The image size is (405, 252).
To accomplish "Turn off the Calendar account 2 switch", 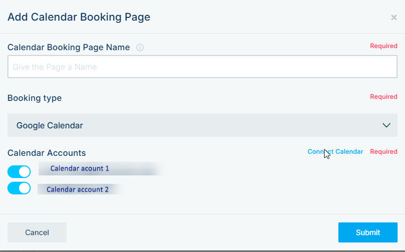I will tap(19, 188).
